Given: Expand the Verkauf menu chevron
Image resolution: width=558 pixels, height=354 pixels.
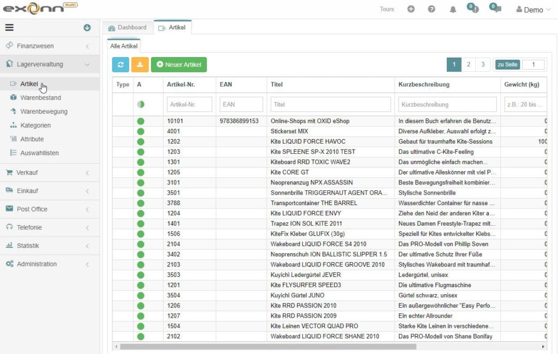Looking at the screenshot, I should coord(87,173).
